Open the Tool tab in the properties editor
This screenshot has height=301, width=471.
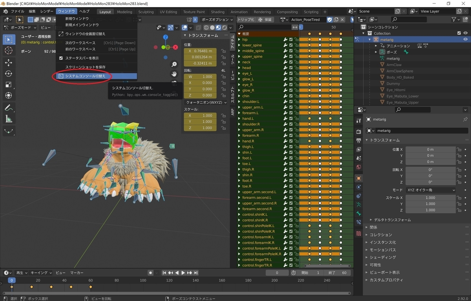pyautogui.click(x=358, y=120)
